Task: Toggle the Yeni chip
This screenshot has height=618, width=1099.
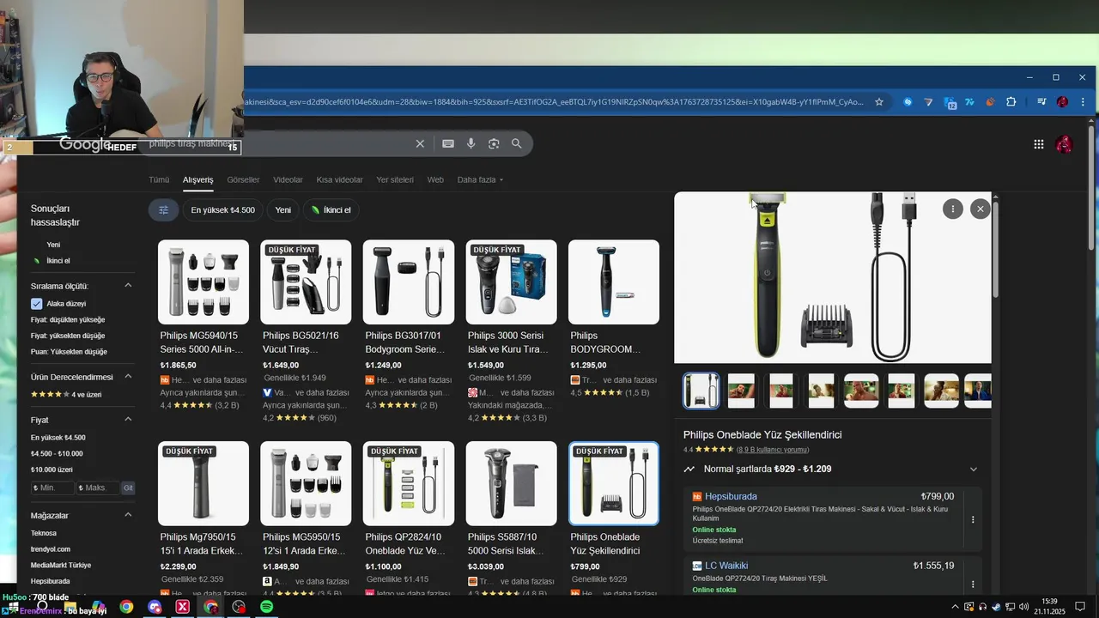Action: [283, 209]
